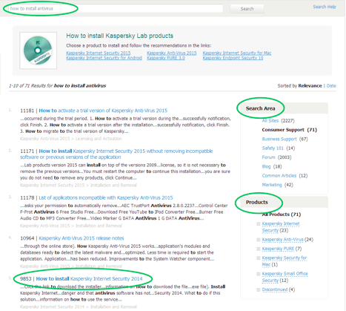This screenshot has width=346, height=311.
Task: Filter search area to Common Articles
Action: [x=279, y=176]
